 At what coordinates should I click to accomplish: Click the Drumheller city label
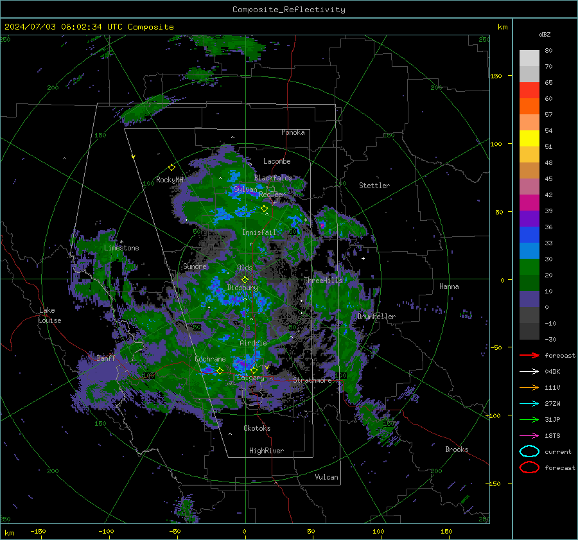click(x=376, y=317)
